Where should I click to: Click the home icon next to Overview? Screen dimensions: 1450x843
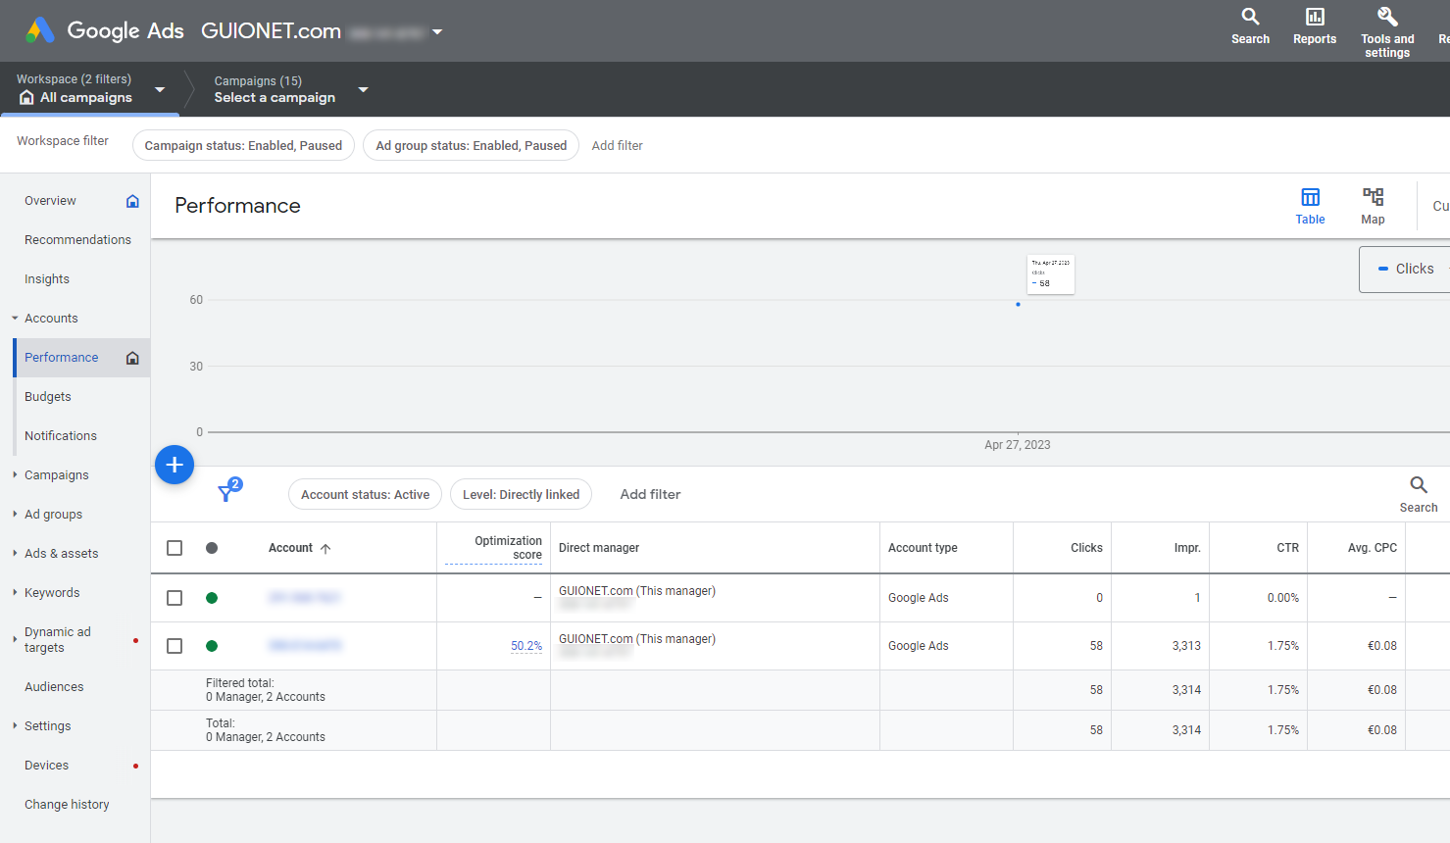pyautogui.click(x=132, y=201)
